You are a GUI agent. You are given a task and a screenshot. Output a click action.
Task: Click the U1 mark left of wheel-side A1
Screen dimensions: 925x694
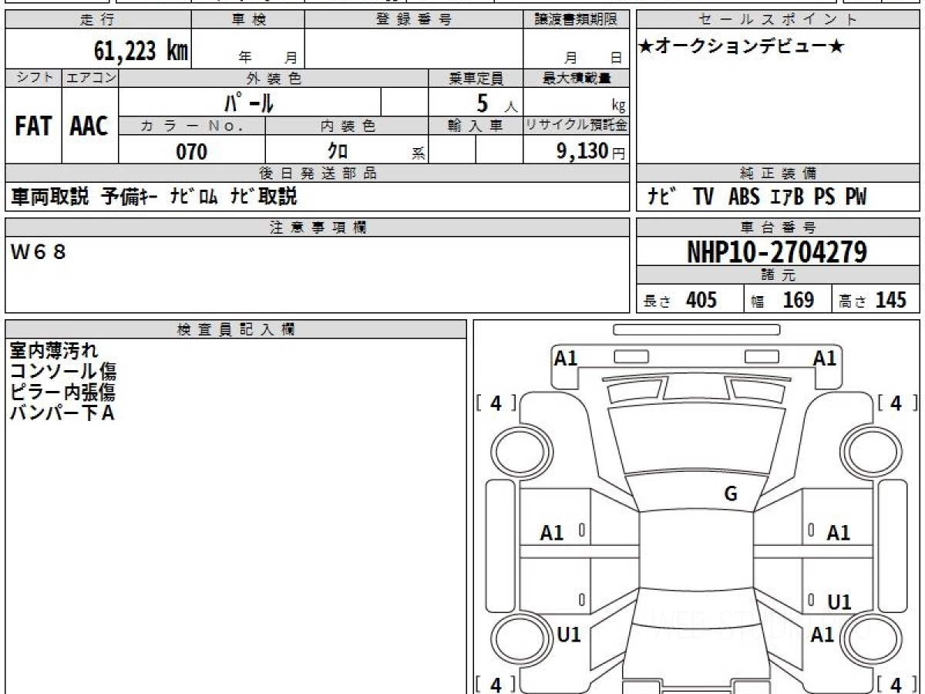point(568,635)
